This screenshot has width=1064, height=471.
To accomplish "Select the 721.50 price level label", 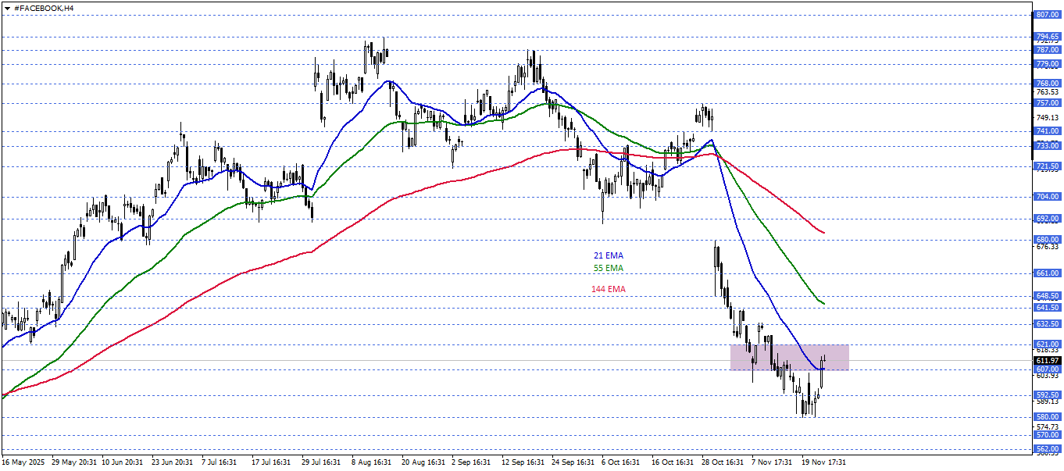I will 1047,166.
